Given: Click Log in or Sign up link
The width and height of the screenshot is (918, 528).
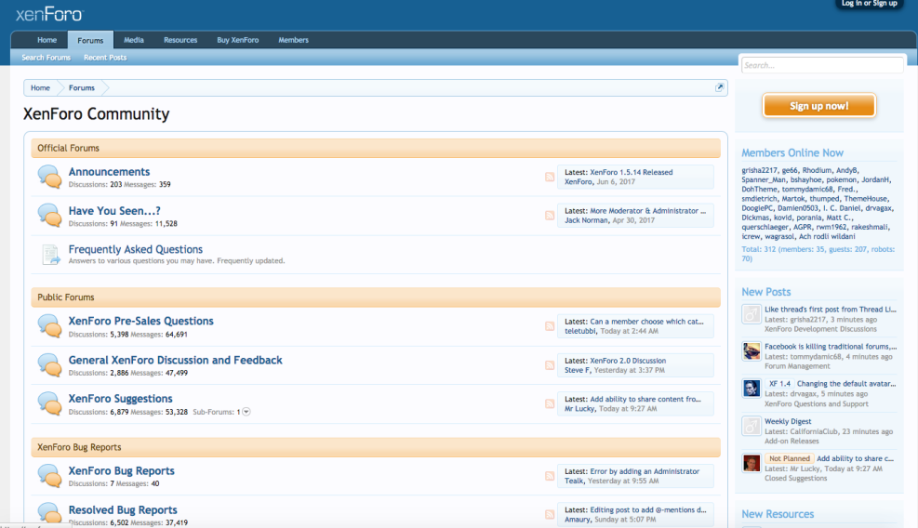Looking at the screenshot, I should pyautogui.click(x=869, y=5).
